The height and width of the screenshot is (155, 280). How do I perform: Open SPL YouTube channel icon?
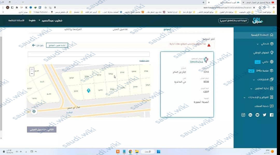pos(257,115)
